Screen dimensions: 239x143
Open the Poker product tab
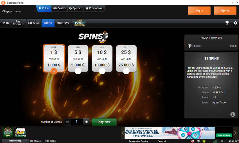44,8
